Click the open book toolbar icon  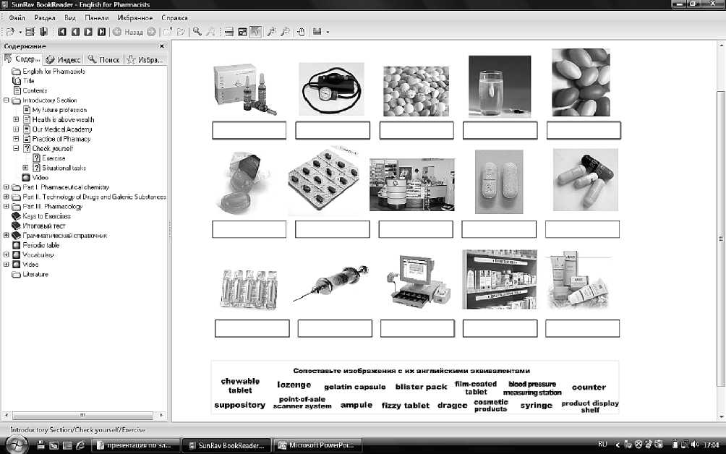click(x=11, y=32)
